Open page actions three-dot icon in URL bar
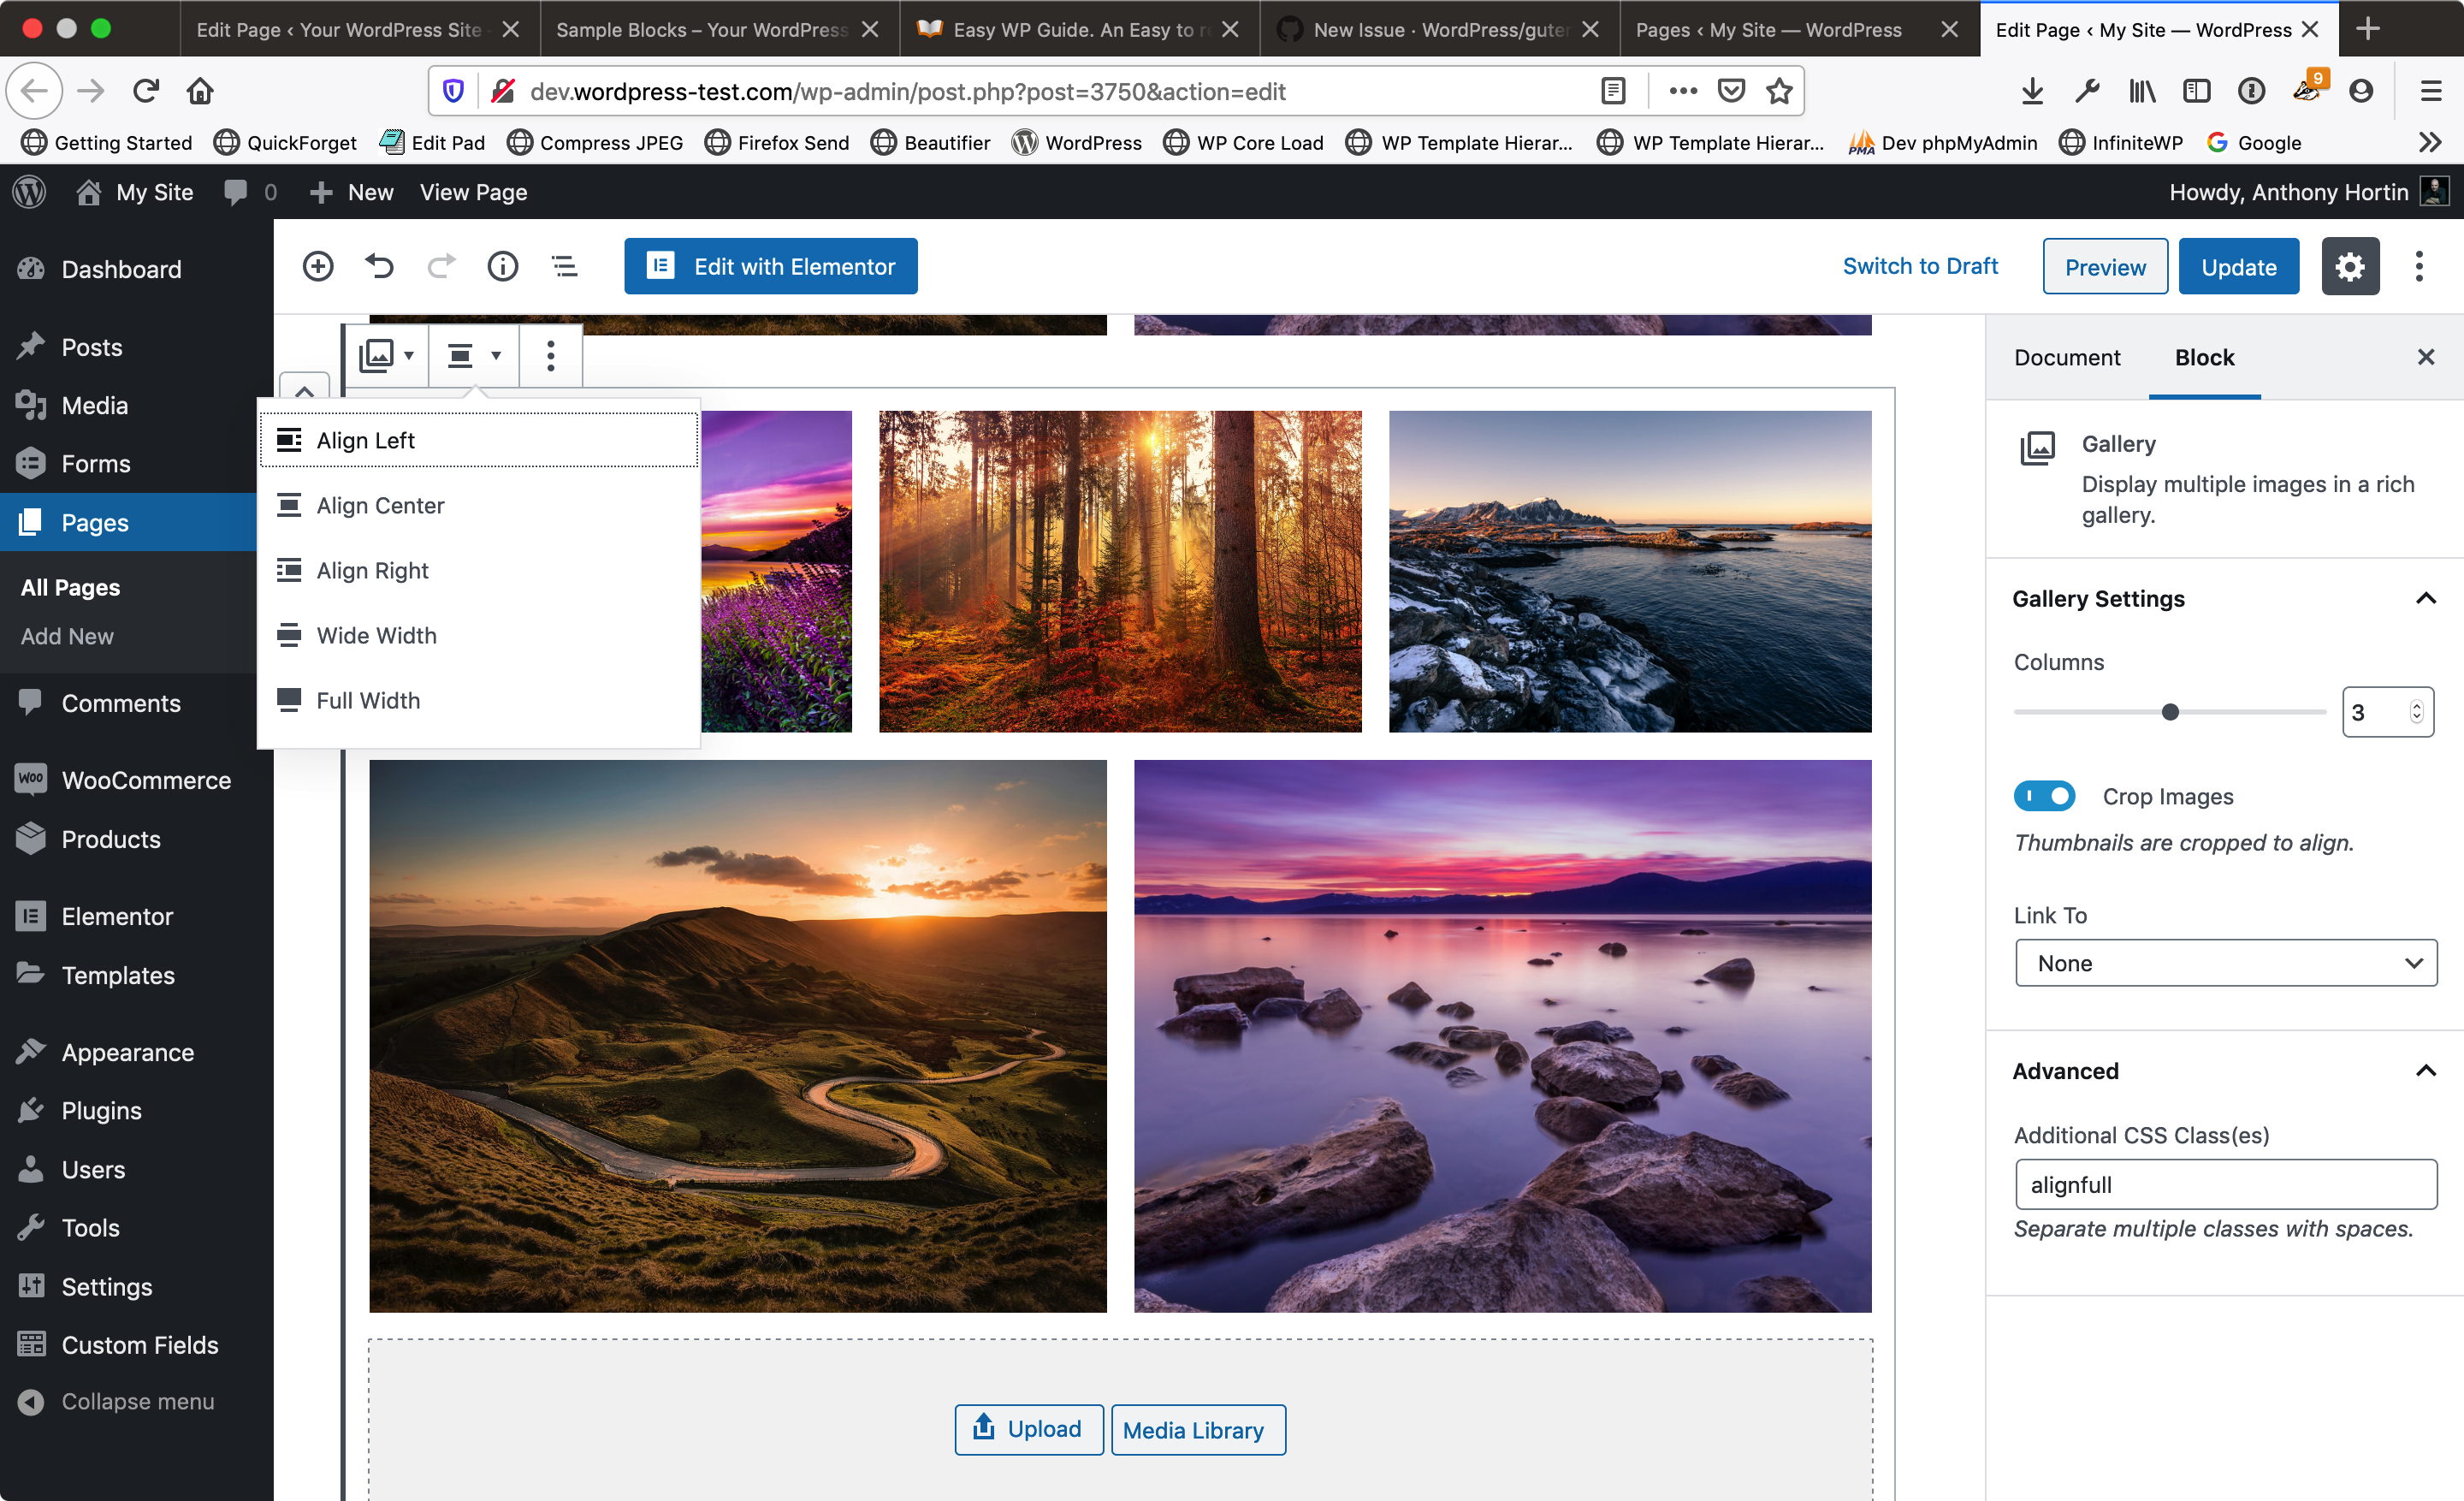 click(x=1683, y=91)
